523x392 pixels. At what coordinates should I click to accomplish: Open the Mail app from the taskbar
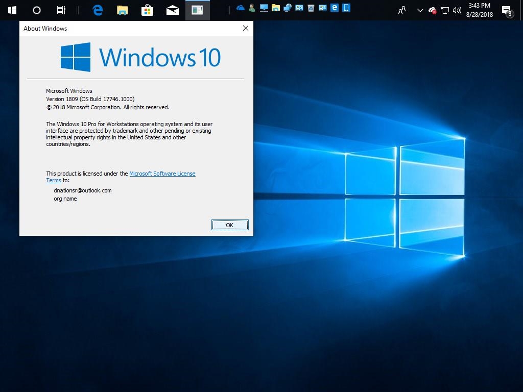[173, 10]
